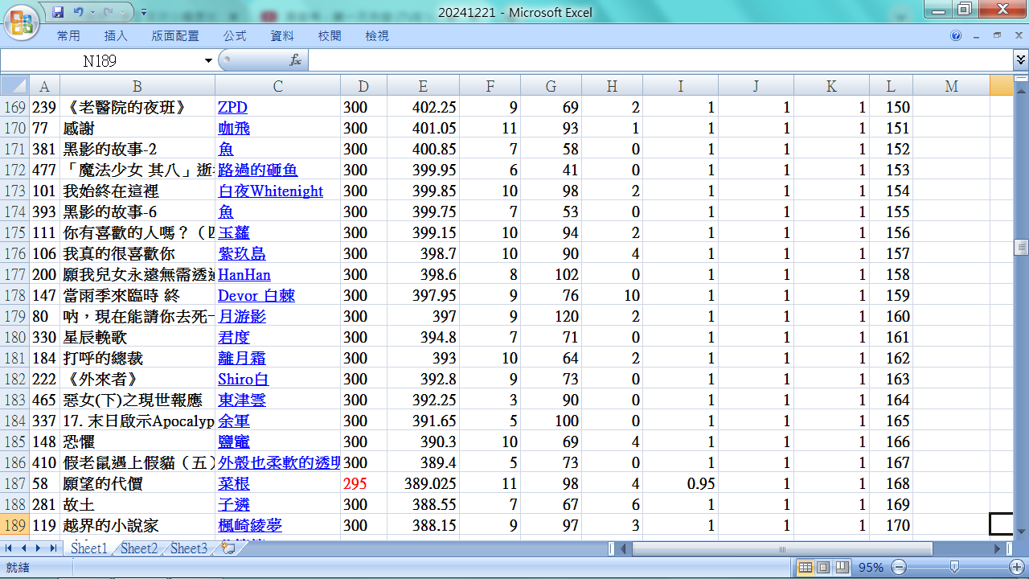Open zoom dialog via 95% label
Screen dimensions: 1029x579
click(x=871, y=567)
